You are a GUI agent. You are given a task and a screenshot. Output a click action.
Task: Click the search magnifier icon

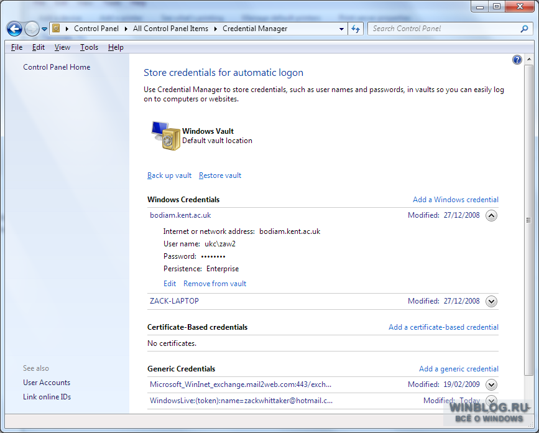pos(524,29)
